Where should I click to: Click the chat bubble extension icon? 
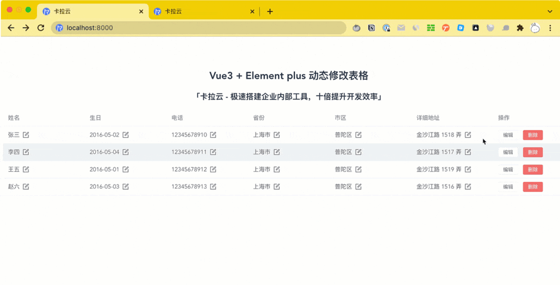coord(505,28)
